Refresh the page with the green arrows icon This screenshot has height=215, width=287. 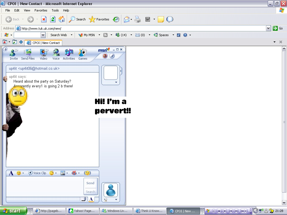53,19
